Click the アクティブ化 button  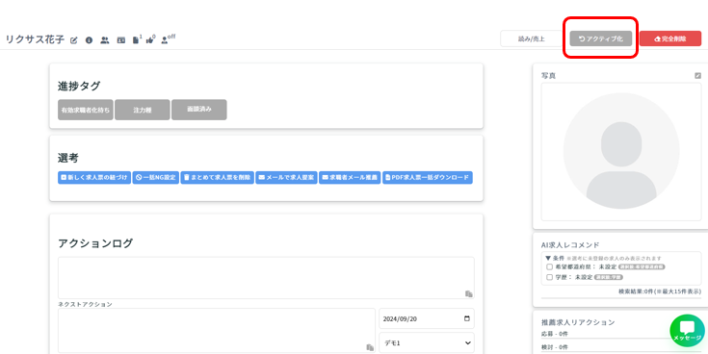600,38
